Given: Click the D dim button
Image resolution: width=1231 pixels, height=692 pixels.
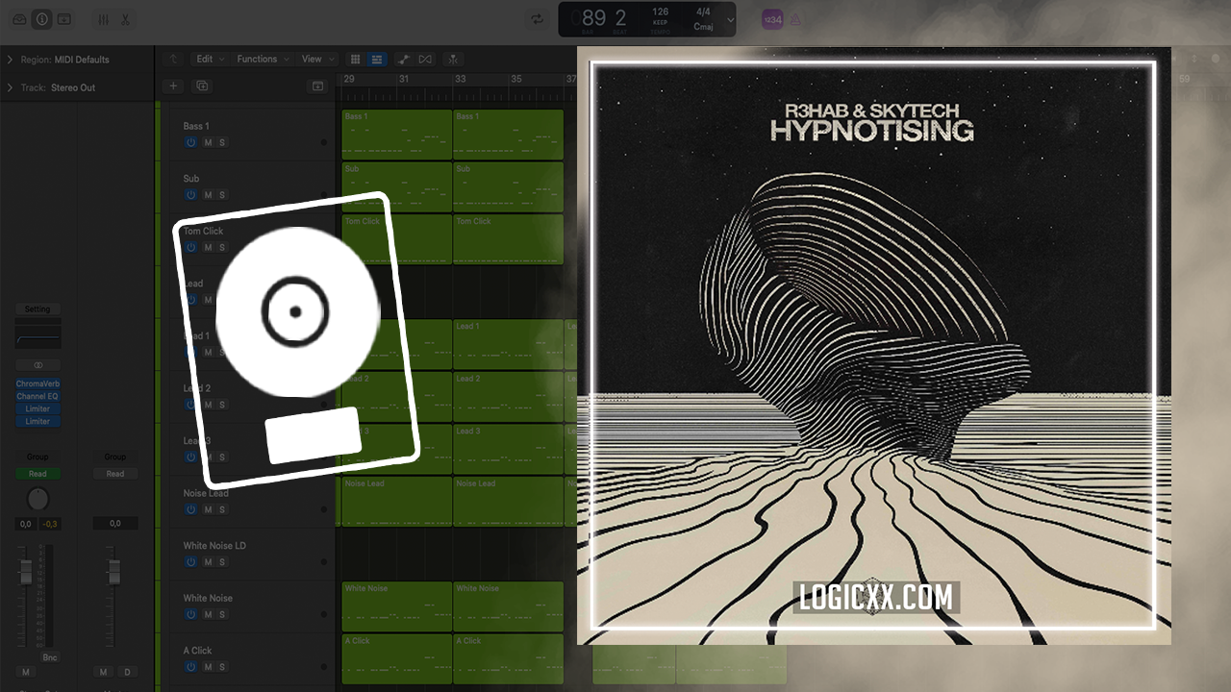Looking at the screenshot, I should point(127,672).
